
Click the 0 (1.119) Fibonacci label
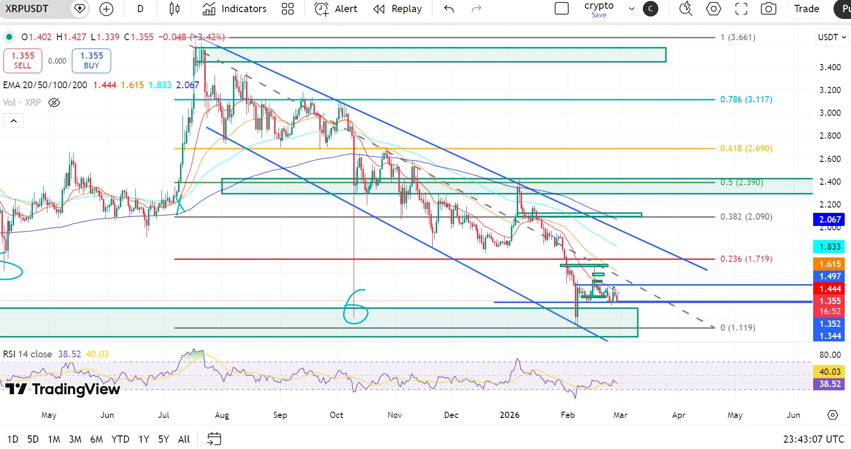point(738,328)
